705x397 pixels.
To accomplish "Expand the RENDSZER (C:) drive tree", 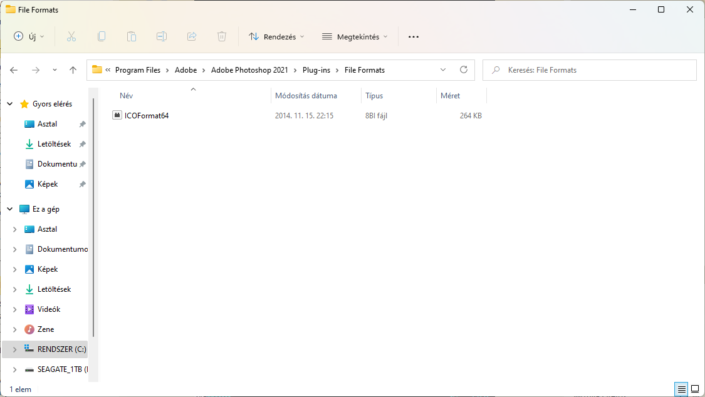I will coord(14,349).
